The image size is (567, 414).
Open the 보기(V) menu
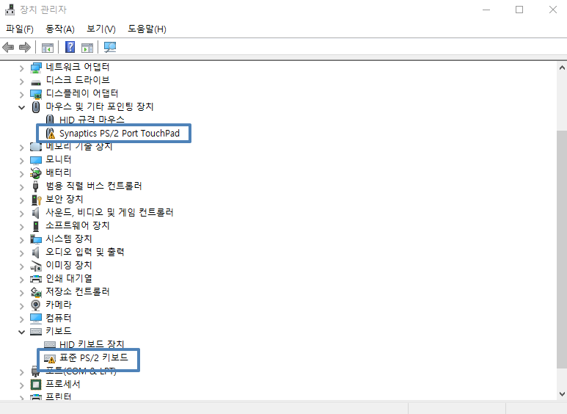pyautogui.click(x=101, y=29)
